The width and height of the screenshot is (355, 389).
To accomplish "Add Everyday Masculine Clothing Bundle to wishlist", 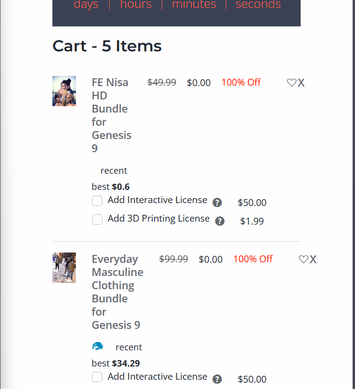I will pos(303,259).
